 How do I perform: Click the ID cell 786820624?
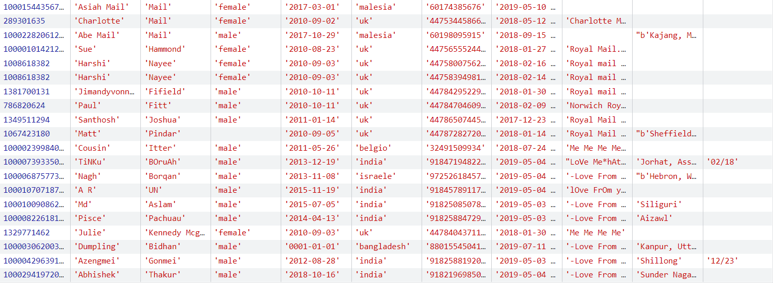(x=25, y=106)
